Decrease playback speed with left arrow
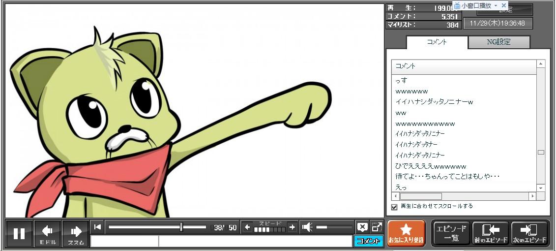 (248, 227)
